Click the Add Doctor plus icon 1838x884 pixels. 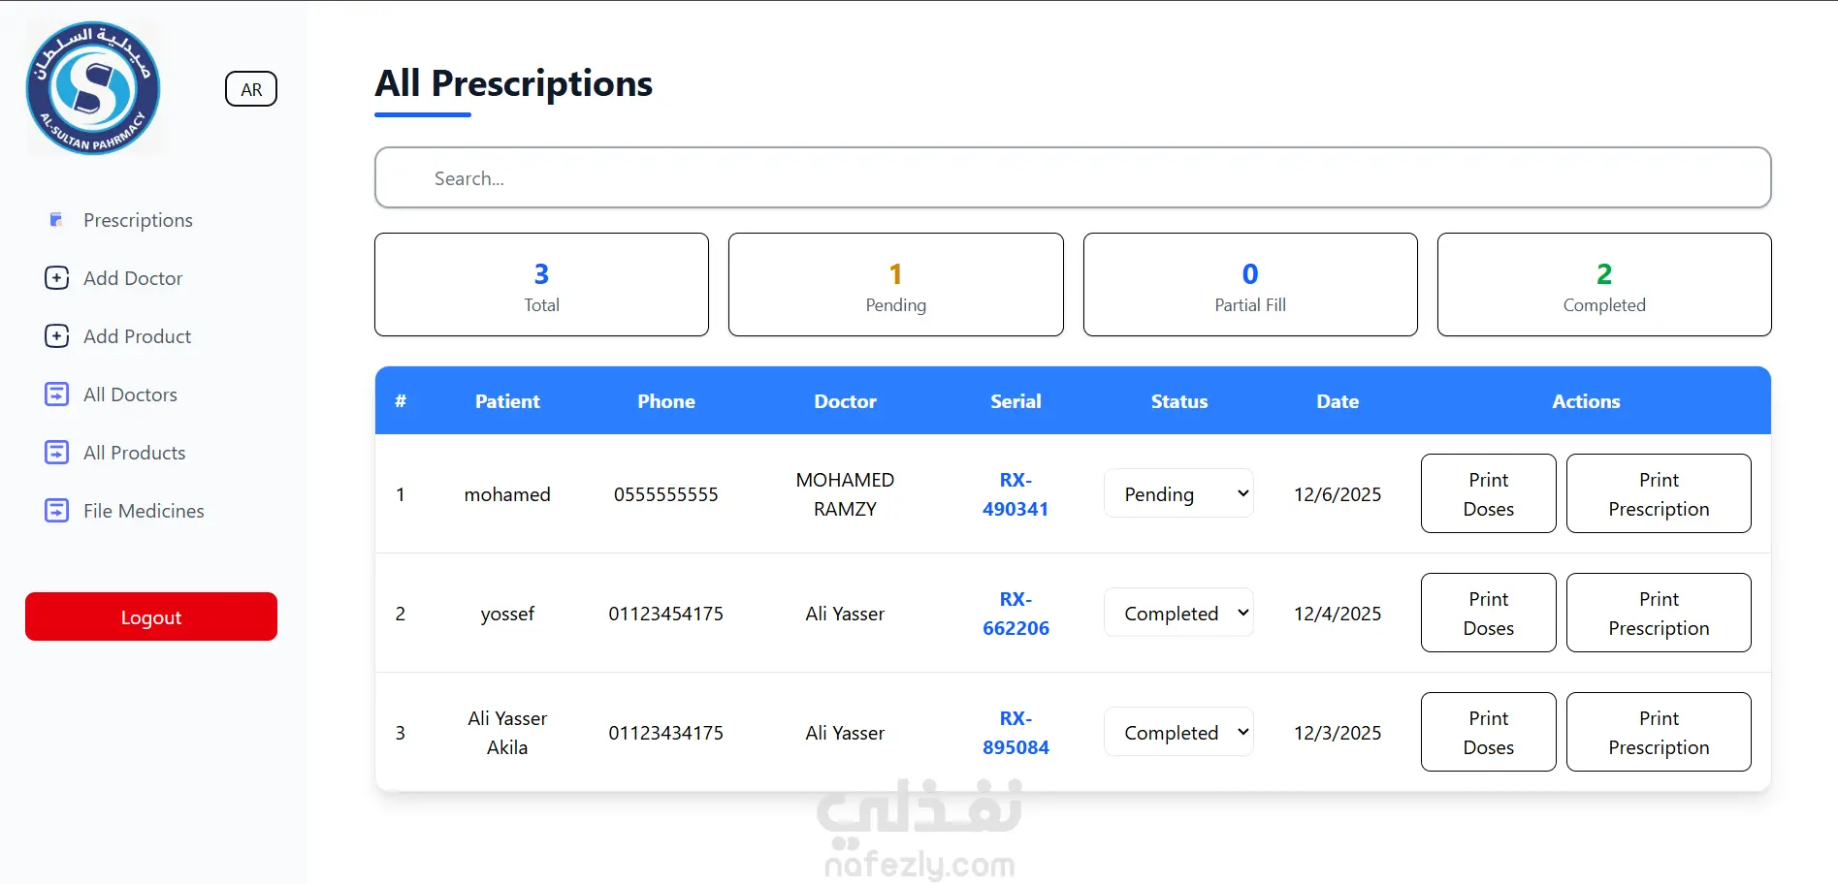pos(57,278)
